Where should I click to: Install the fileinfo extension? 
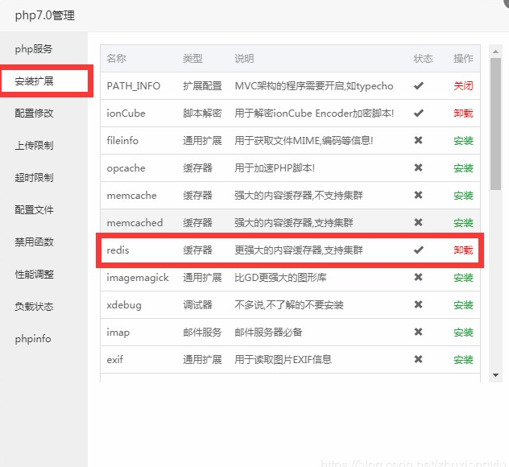463,141
